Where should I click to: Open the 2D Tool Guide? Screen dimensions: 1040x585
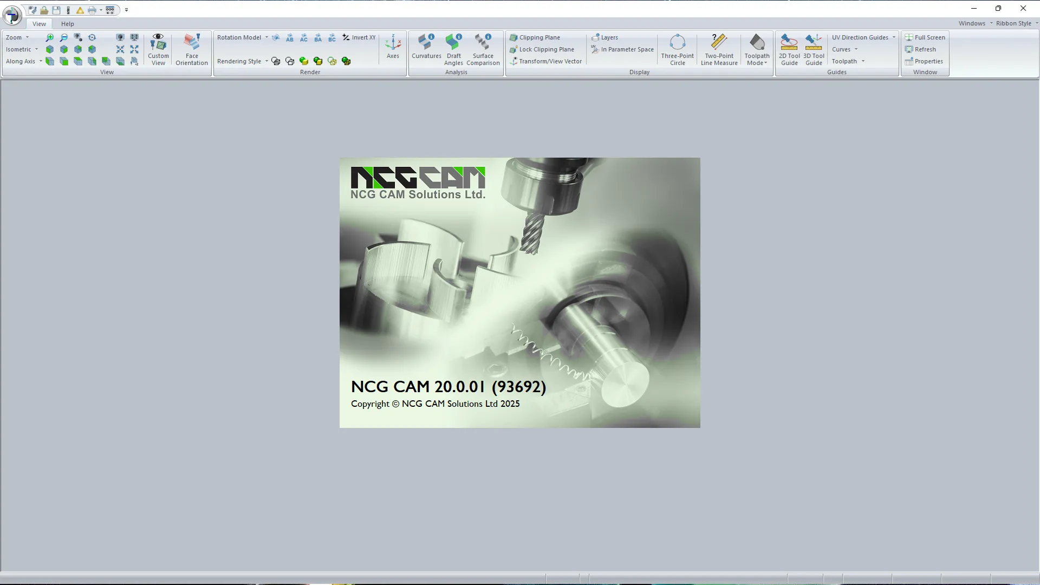click(x=789, y=49)
